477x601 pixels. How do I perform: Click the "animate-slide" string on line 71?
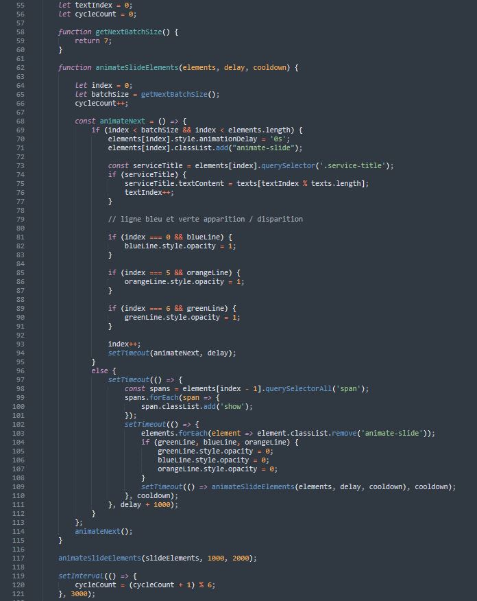point(263,148)
